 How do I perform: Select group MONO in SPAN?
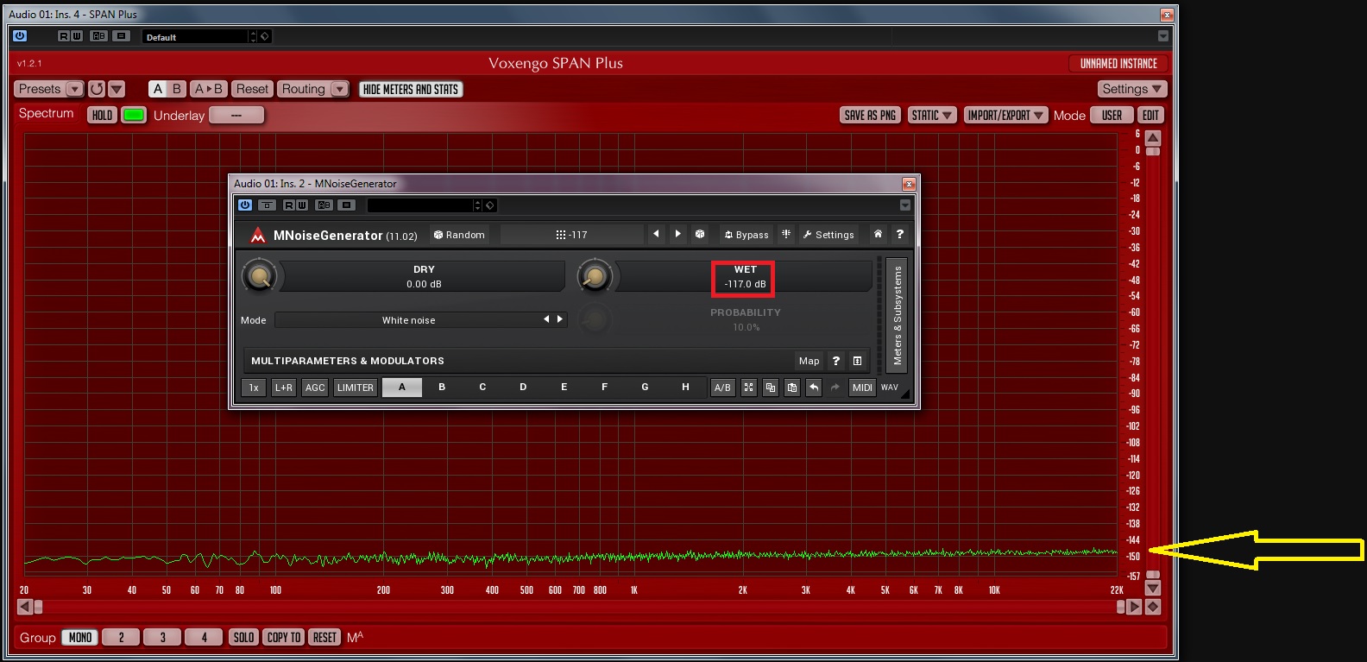click(x=80, y=637)
